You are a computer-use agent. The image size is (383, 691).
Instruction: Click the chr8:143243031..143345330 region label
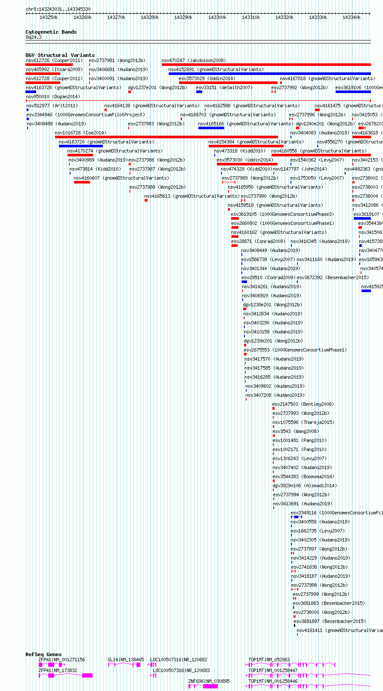tap(58, 9)
